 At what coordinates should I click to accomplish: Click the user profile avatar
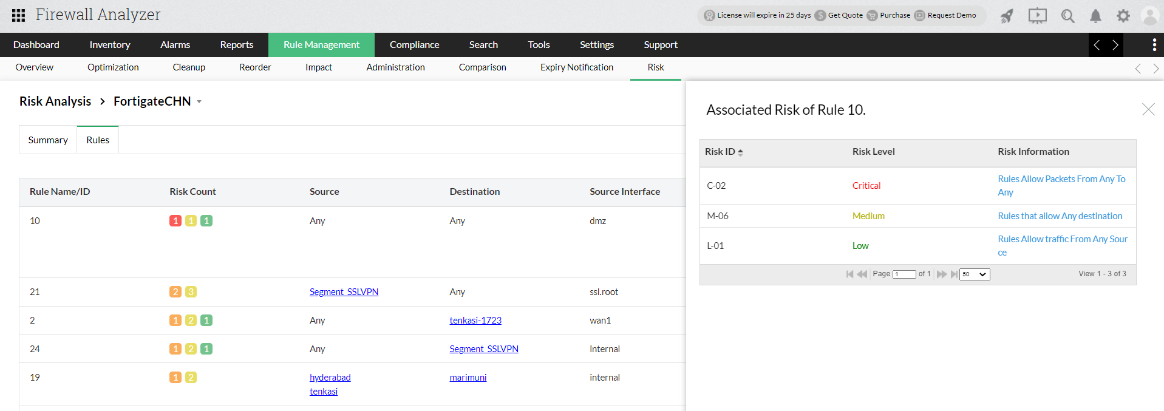tap(1150, 16)
